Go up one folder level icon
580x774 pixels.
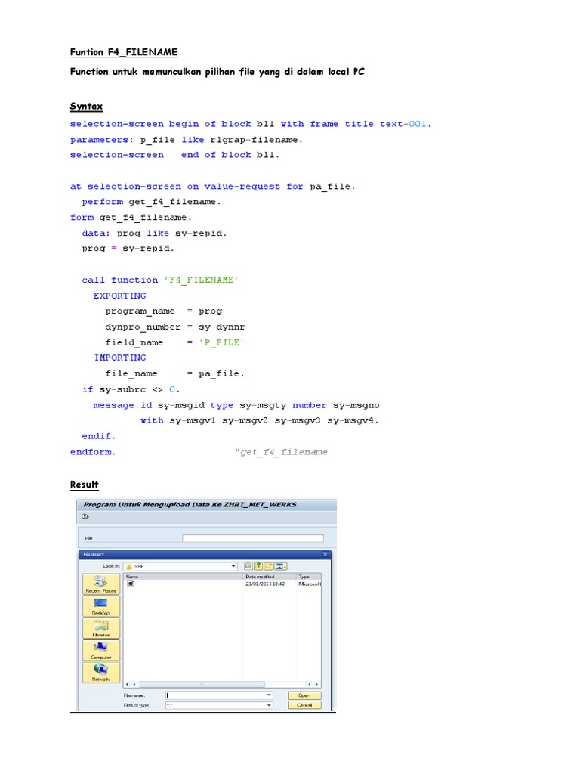coord(258,566)
